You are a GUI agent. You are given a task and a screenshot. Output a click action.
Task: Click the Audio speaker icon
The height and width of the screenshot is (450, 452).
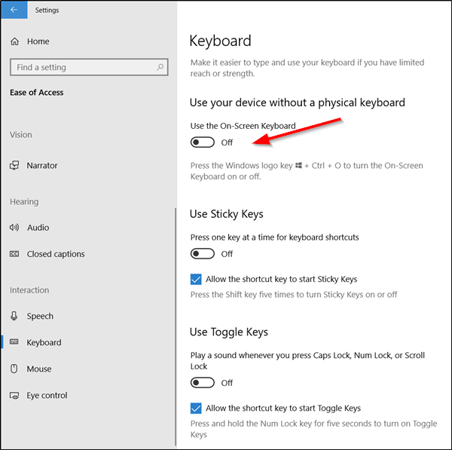pyautogui.click(x=14, y=228)
